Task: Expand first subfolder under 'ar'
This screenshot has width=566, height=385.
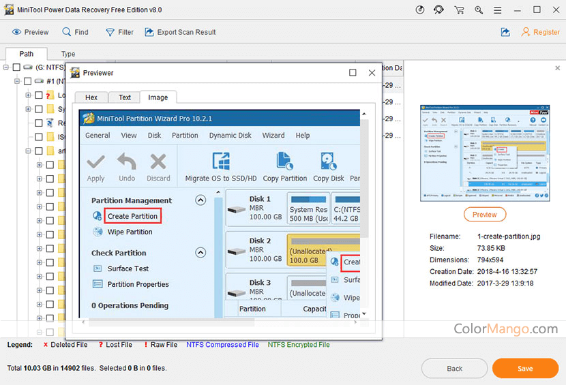Action: [x=40, y=165]
